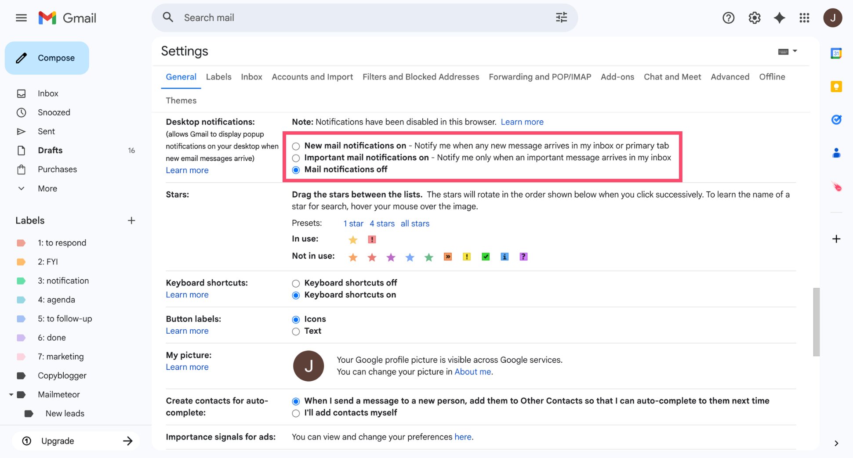Open Google Keep in the side panel
Viewport: 853px width, 458px height.
point(836,87)
